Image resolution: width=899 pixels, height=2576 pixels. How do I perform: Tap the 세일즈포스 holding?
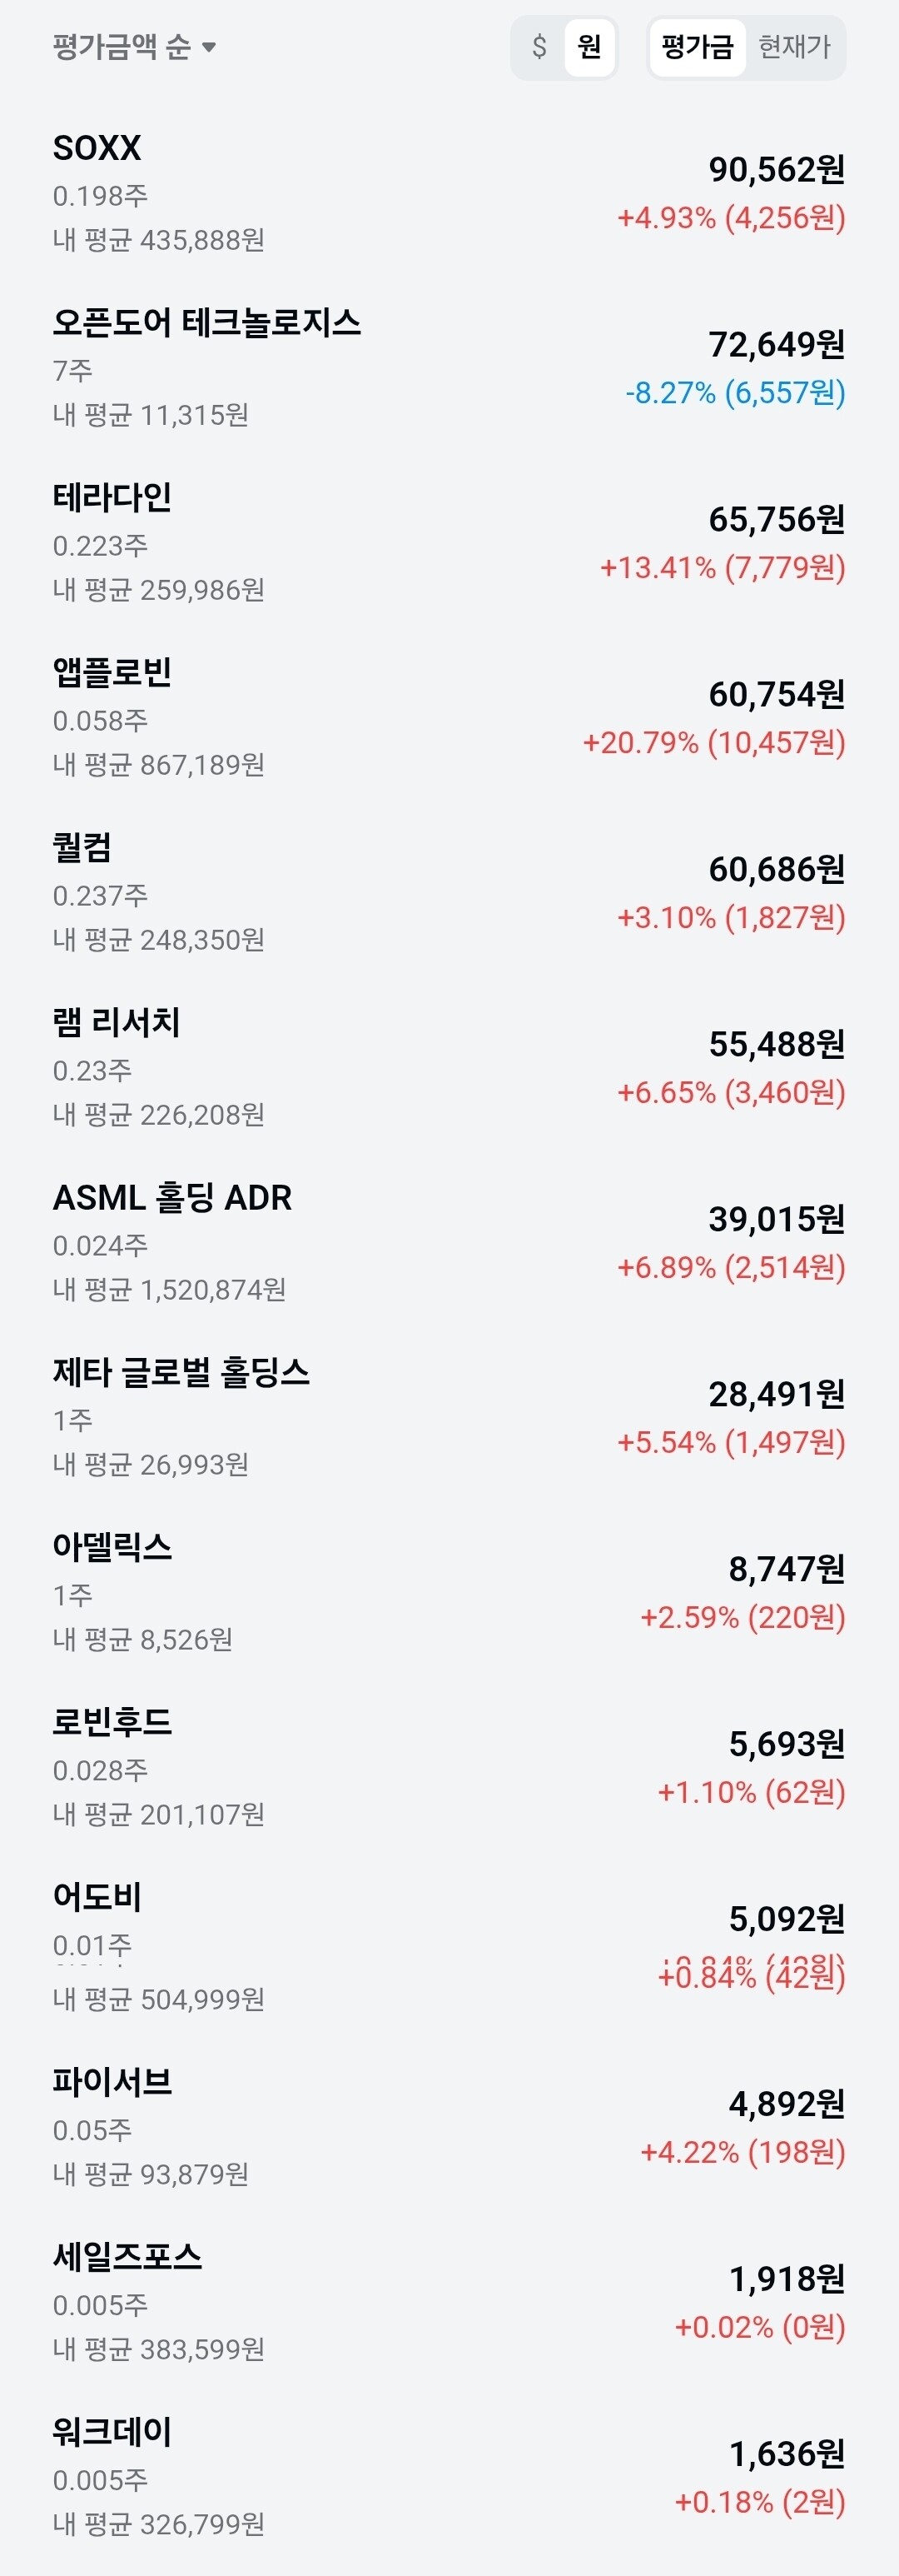click(x=449, y=2303)
